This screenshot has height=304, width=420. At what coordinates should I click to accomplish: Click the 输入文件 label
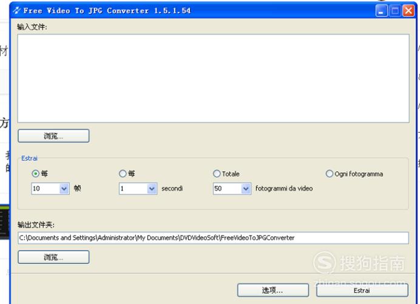click(x=32, y=27)
